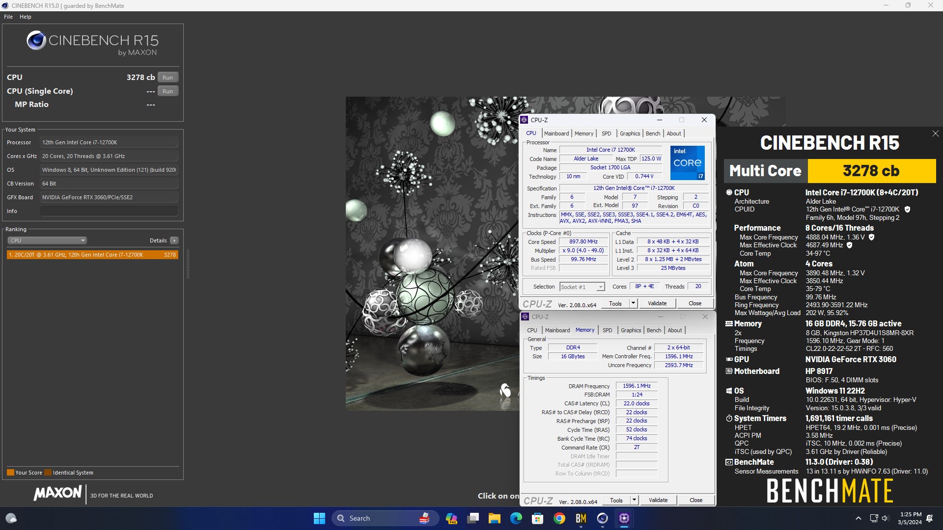Click the OS section icon in BenchMate
The image size is (943, 530).
point(729,391)
